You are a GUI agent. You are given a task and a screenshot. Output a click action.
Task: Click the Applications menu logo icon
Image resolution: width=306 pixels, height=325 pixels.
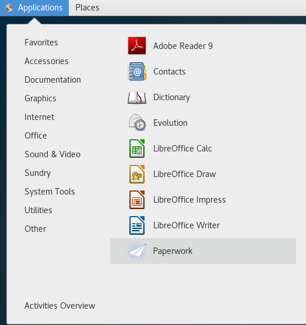[9, 8]
